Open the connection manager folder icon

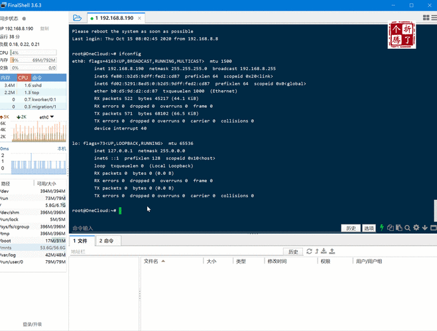click(78, 18)
